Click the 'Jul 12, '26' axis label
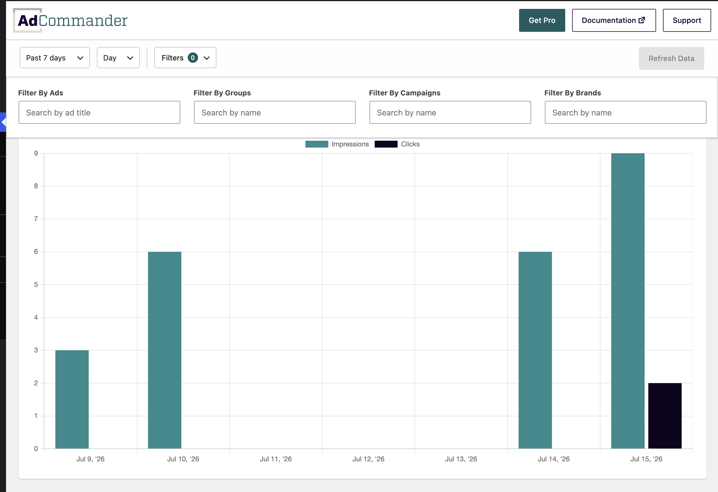 point(368,459)
